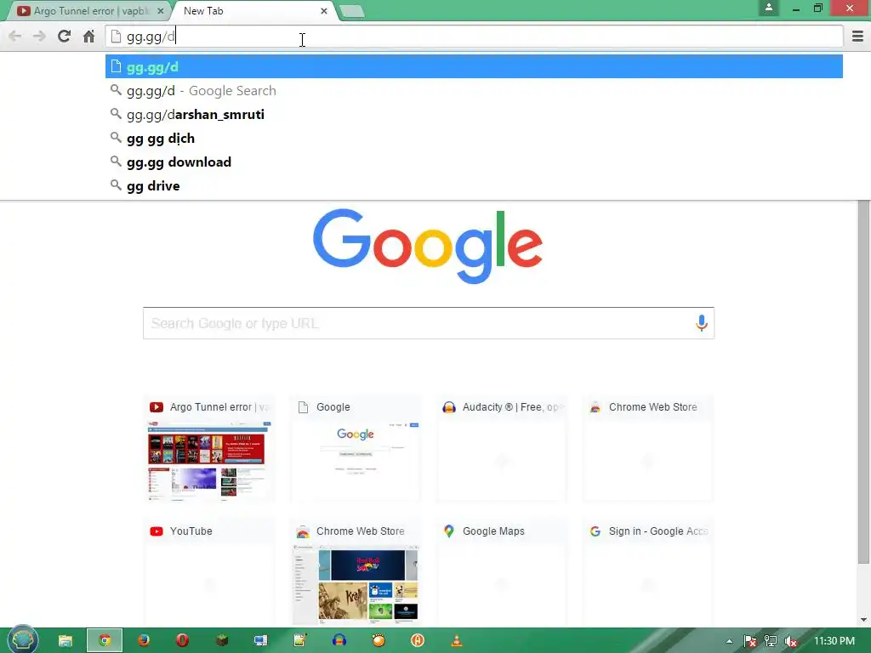Open File Explorer from the taskbar
Image resolution: width=871 pixels, height=653 pixels.
65,641
